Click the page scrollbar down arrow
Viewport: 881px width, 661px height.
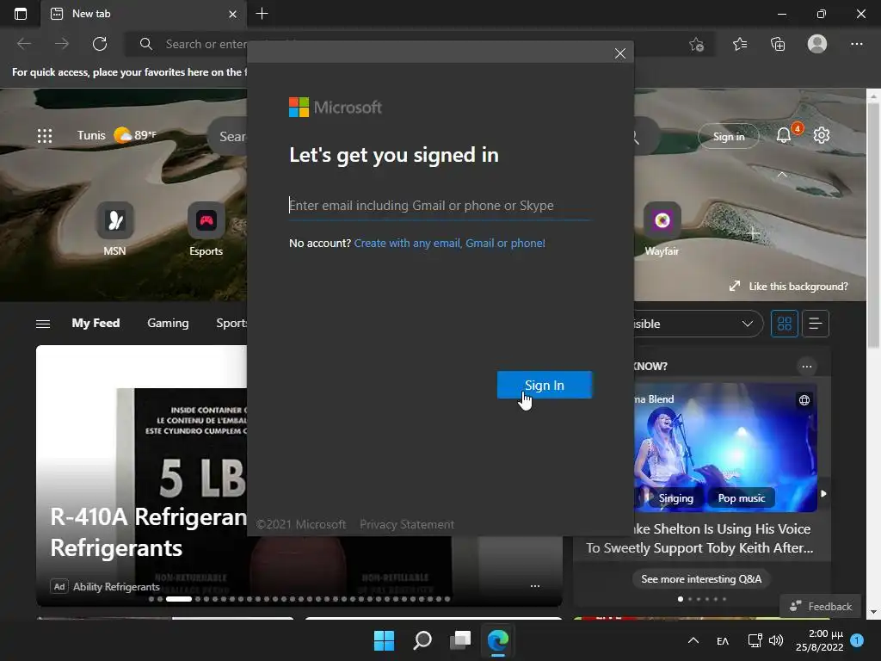(x=873, y=612)
